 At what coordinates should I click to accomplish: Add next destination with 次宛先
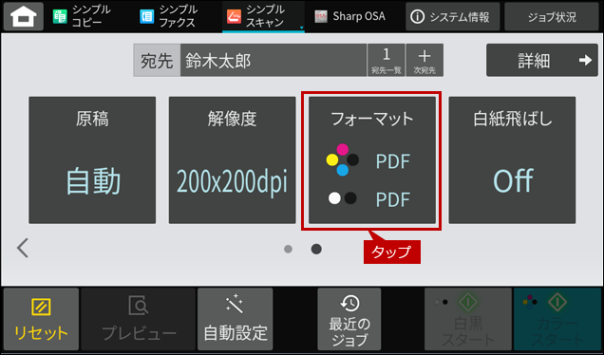(425, 60)
